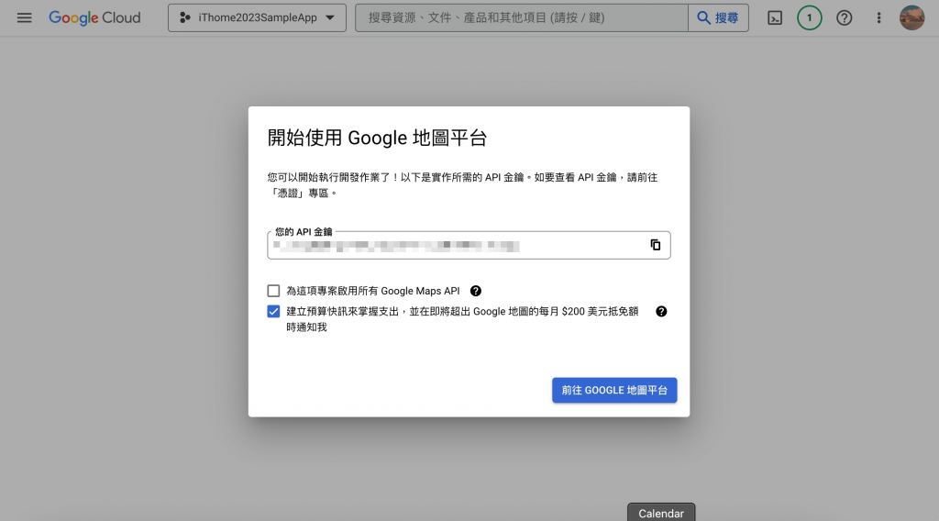Activate the Cloud Shell terminal icon
Screen dimensions: 939x521
pos(775,18)
